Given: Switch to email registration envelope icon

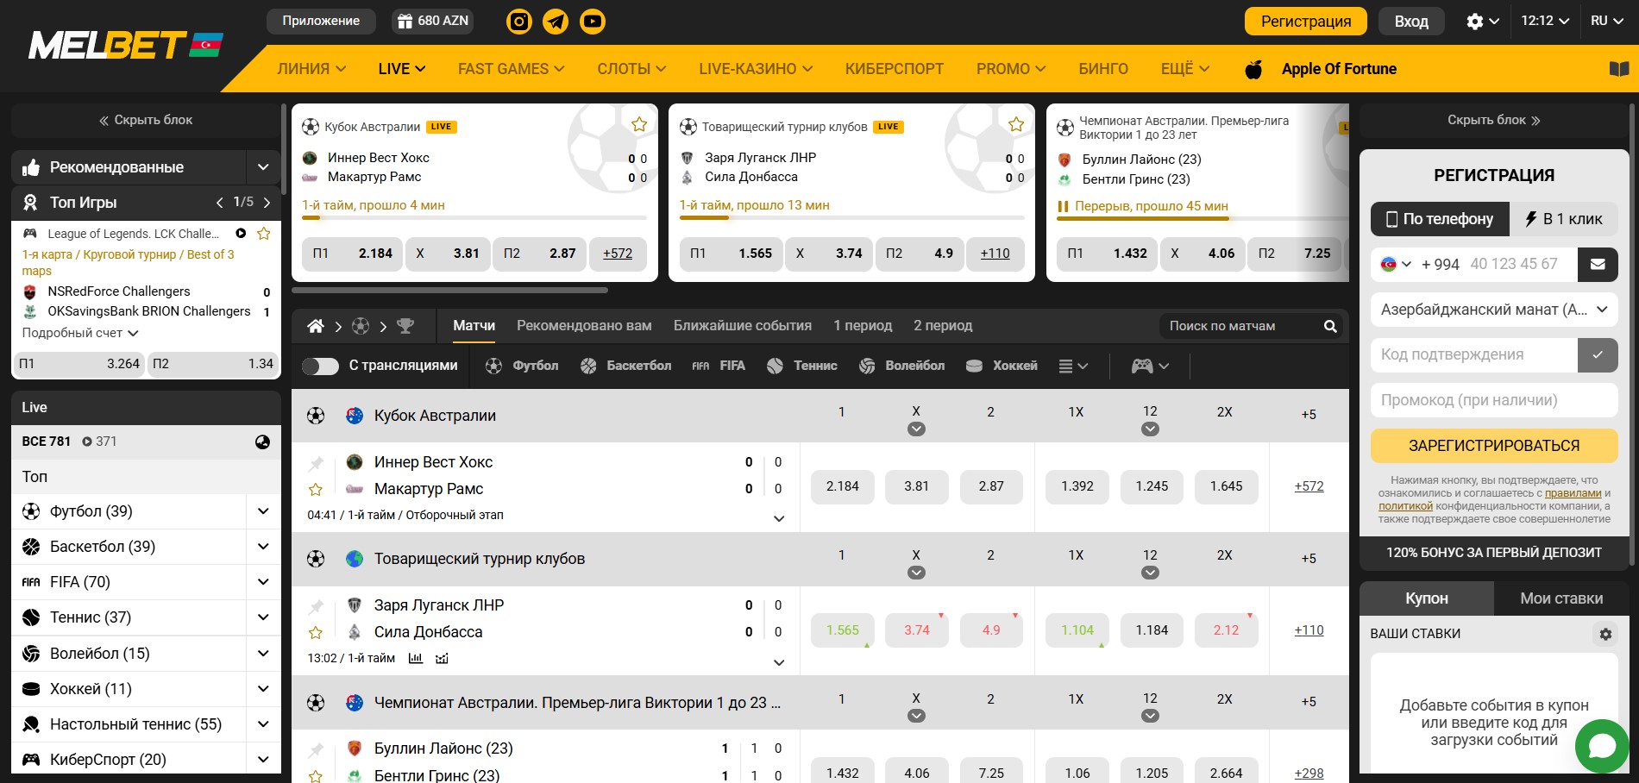Looking at the screenshot, I should coord(1598,265).
